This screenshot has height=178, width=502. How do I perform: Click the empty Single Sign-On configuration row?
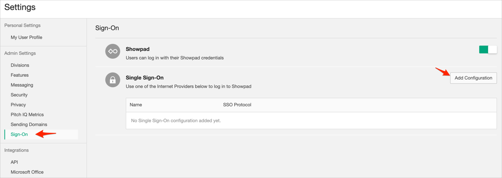coord(311,121)
